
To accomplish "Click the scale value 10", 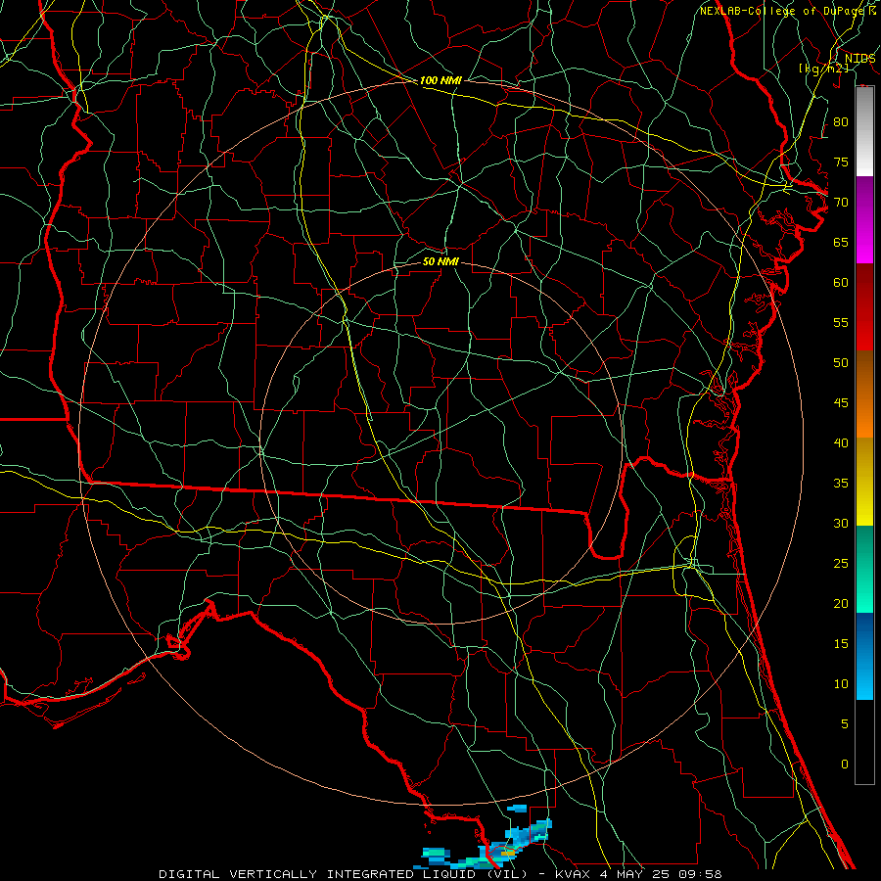I will [x=841, y=684].
